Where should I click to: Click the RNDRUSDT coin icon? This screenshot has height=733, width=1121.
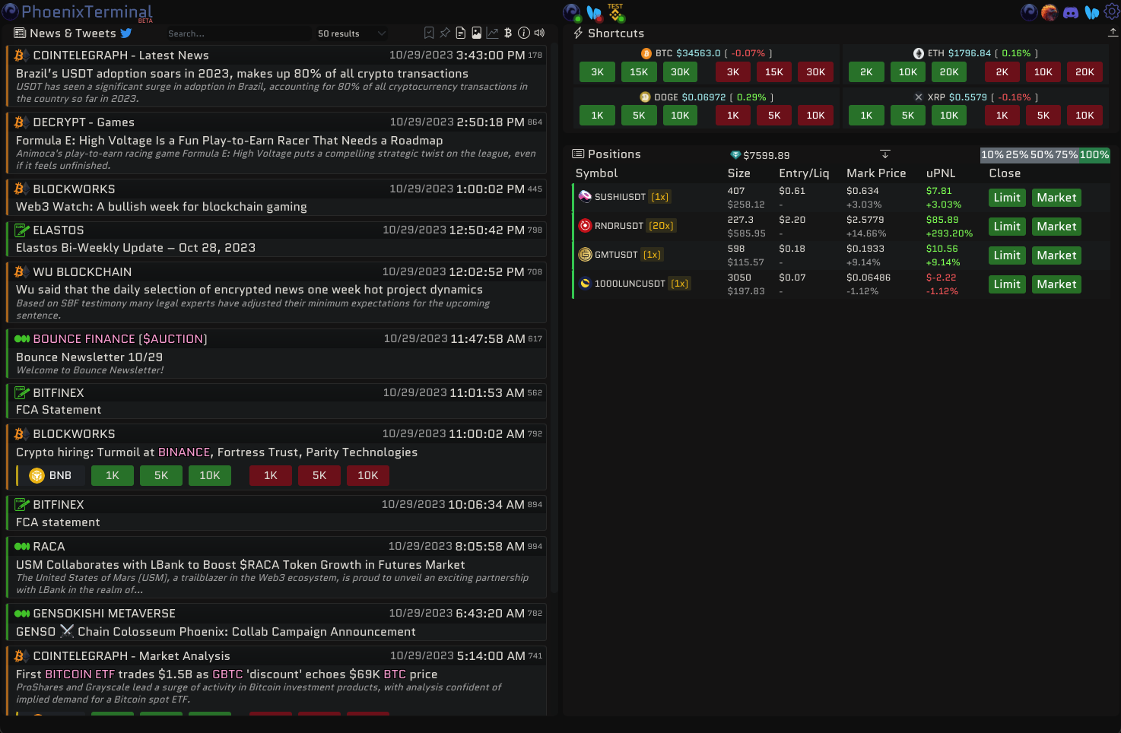click(585, 225)
